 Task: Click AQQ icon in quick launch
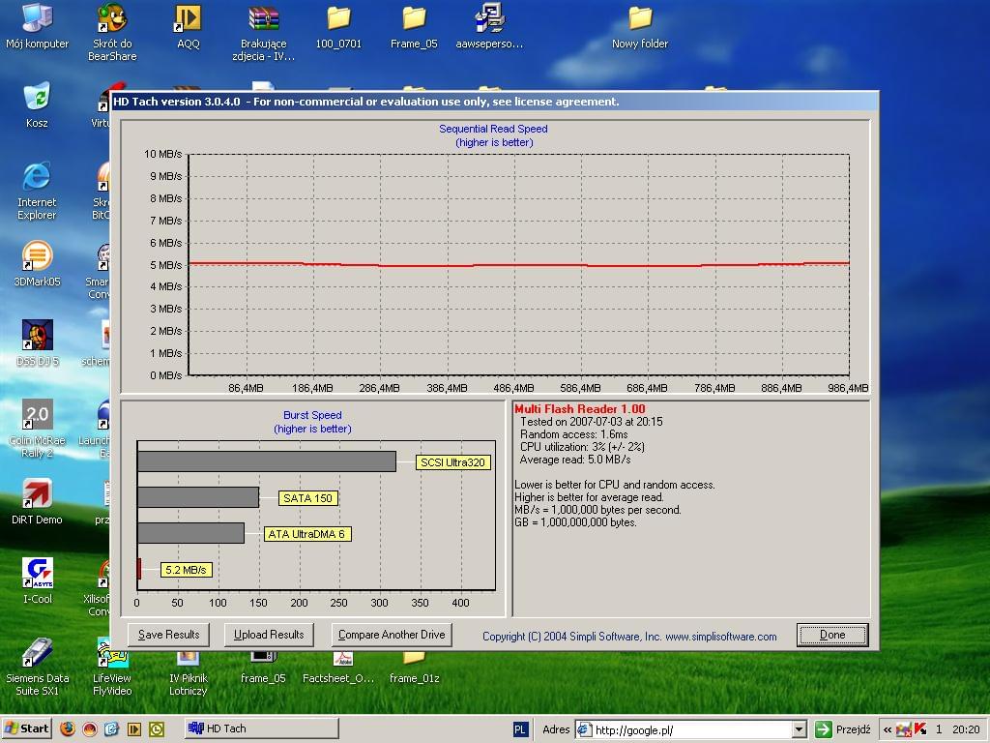point(133,729)
